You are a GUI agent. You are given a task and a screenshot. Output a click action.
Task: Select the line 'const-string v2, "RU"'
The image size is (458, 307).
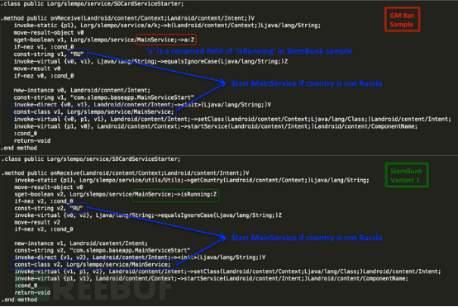click(x=49, y=208)
